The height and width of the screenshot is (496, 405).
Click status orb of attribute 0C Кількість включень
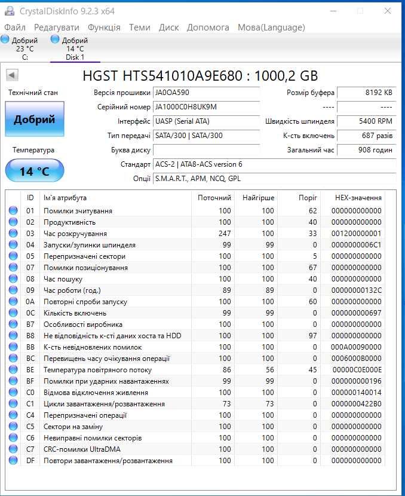13,313
